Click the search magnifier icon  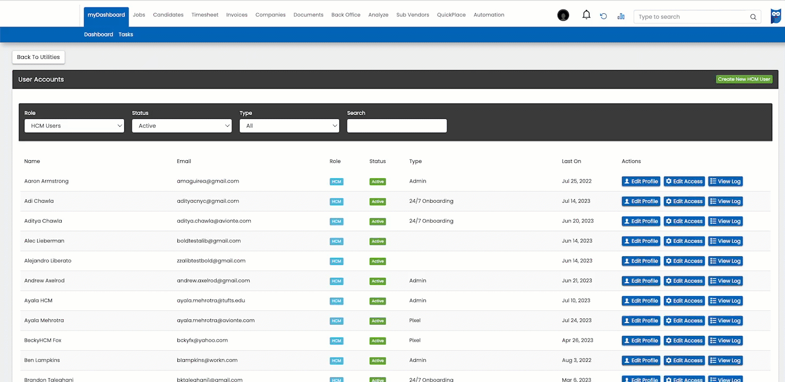pos(753,17)
